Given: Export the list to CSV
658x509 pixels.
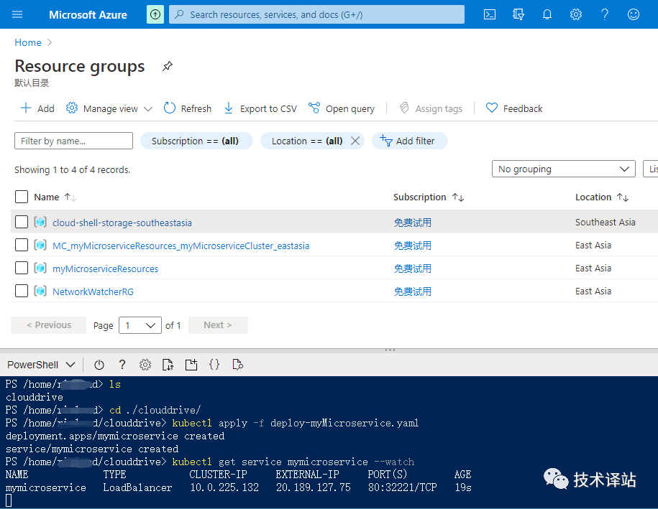Looking at the screenshot, I should click(x=260, y=108).
